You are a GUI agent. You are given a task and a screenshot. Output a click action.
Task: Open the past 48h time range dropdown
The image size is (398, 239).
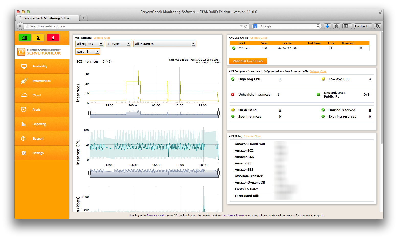(x=87, y=51)
